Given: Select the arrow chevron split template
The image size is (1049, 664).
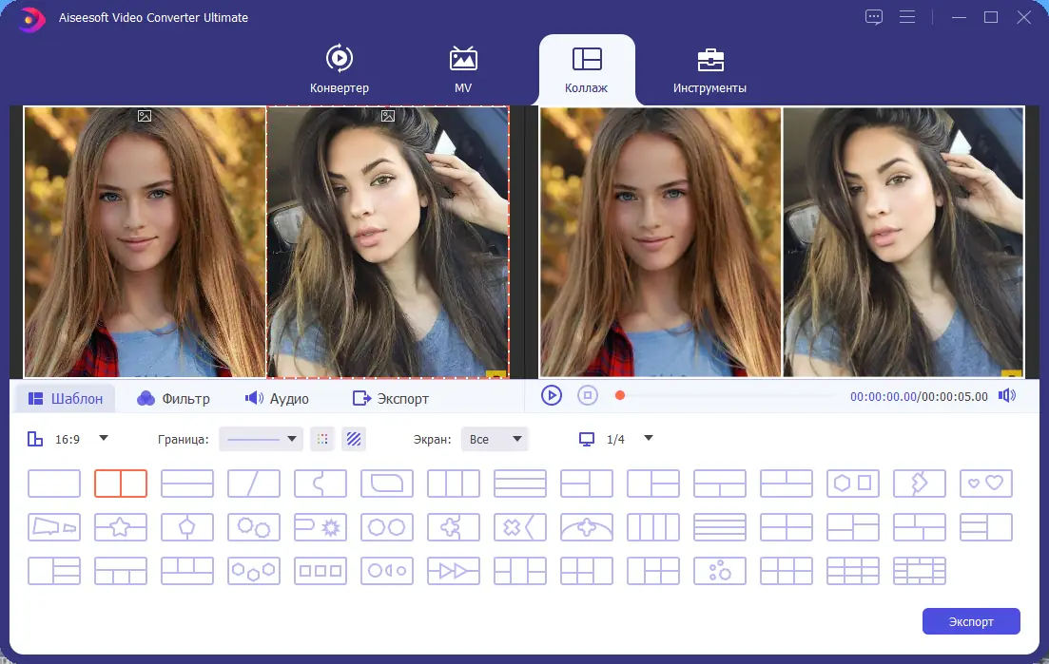Looking at the screenshot, I should [920, 483].
